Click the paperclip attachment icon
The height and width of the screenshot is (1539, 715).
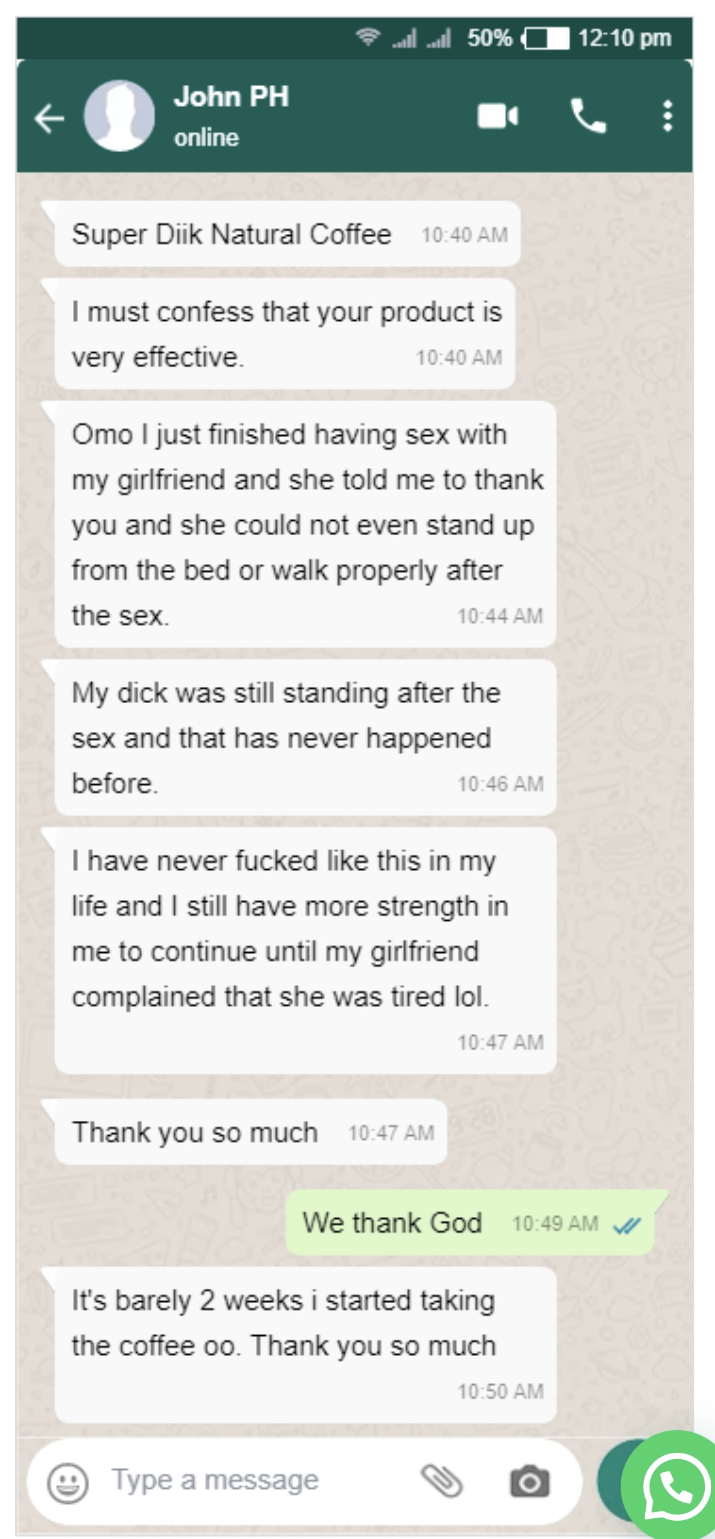pyautogui.click(x=442, y=1481)
